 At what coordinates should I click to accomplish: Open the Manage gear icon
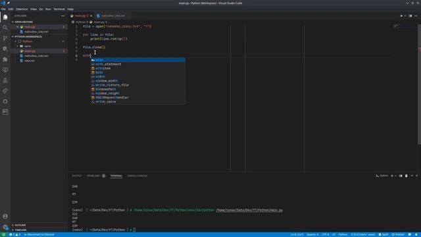[x=5, y=227]
